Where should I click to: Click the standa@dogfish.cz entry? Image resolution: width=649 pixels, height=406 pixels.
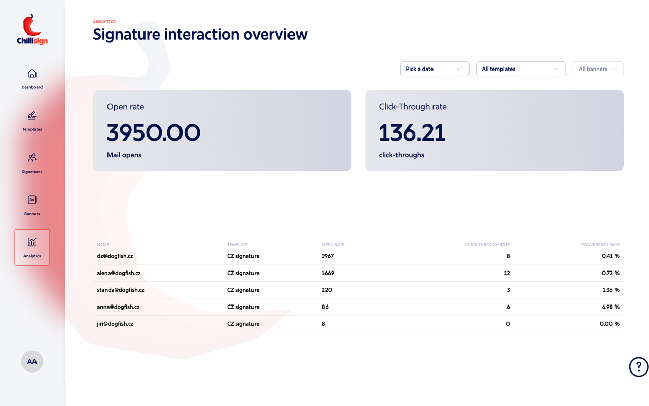pos(121,290)
